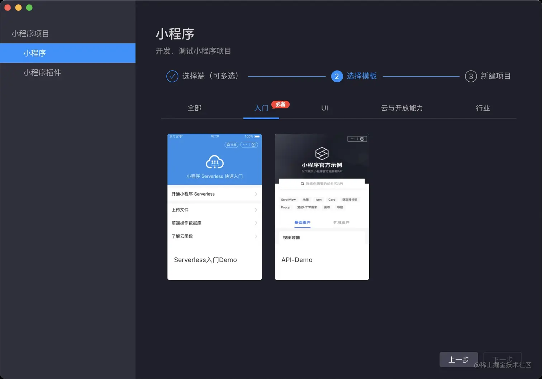Click the 导航 tag in API-Demo preview

click(x=340, y=207)
